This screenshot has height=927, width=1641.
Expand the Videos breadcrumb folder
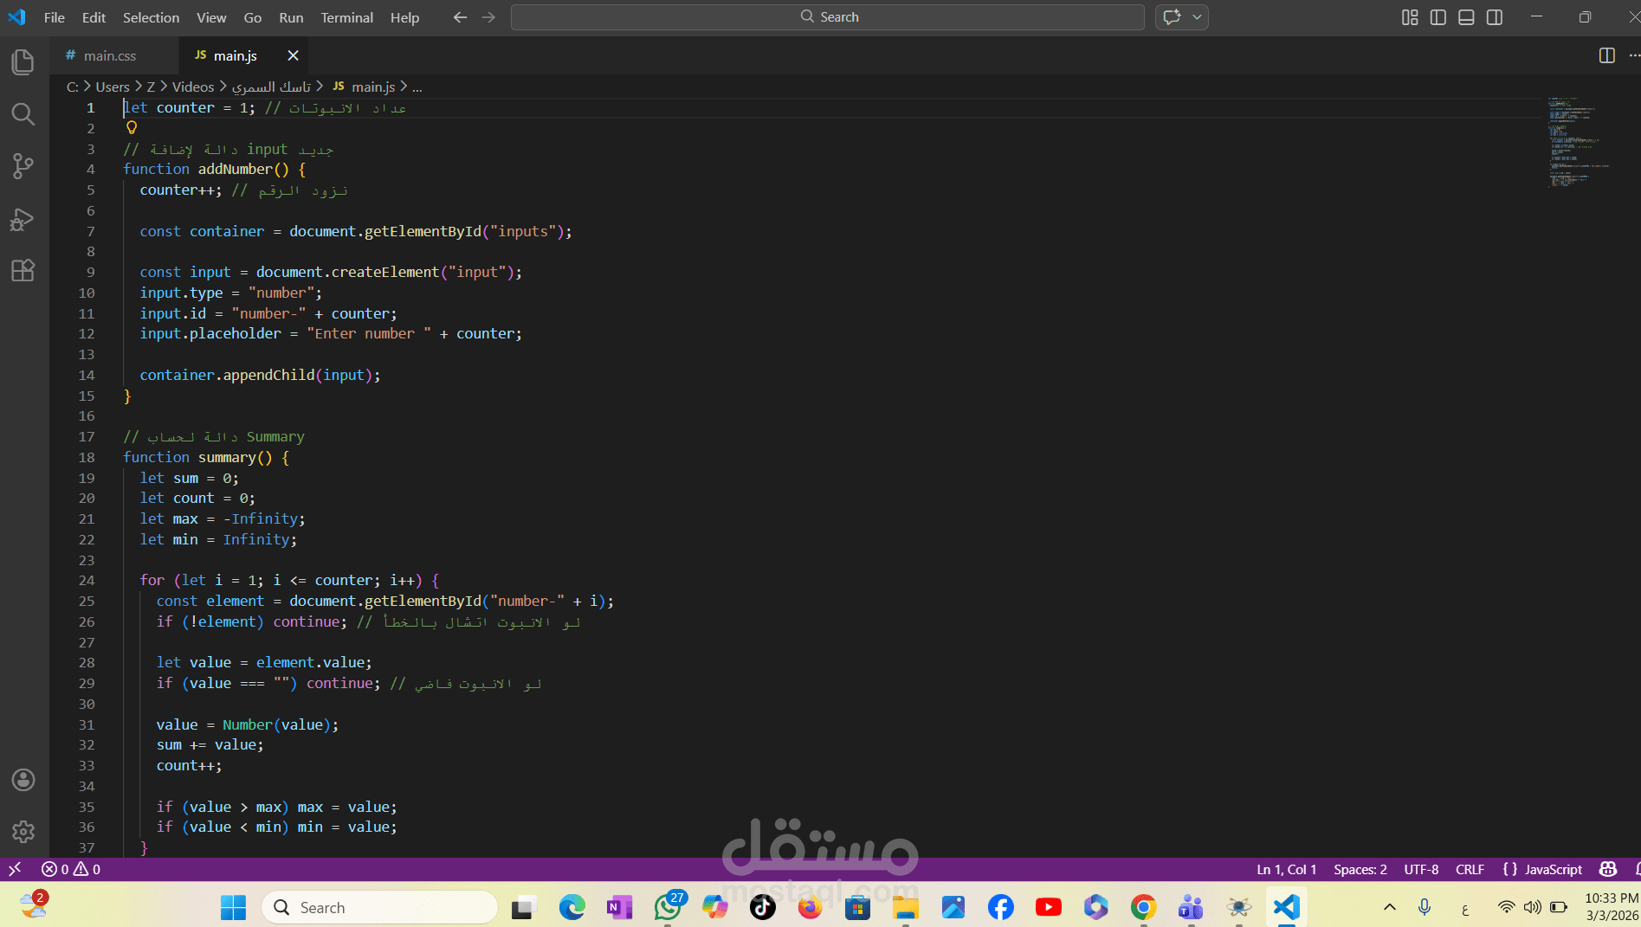(193, 87)
